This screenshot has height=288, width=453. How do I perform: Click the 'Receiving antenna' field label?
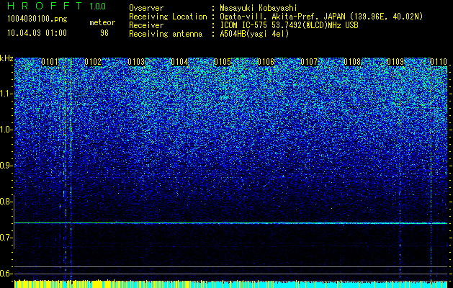[x=166, y=34]
